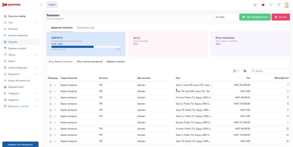Collapse the sidebar with the double-arrow icon
The image size is (293, 147).
tap(42, 5)
